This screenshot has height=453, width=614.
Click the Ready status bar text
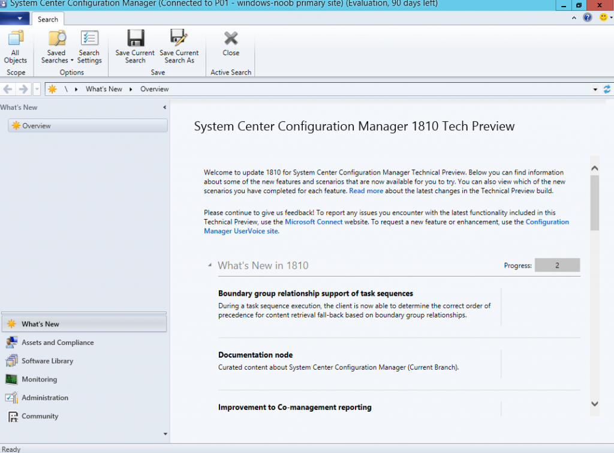(x=11, y=449)
